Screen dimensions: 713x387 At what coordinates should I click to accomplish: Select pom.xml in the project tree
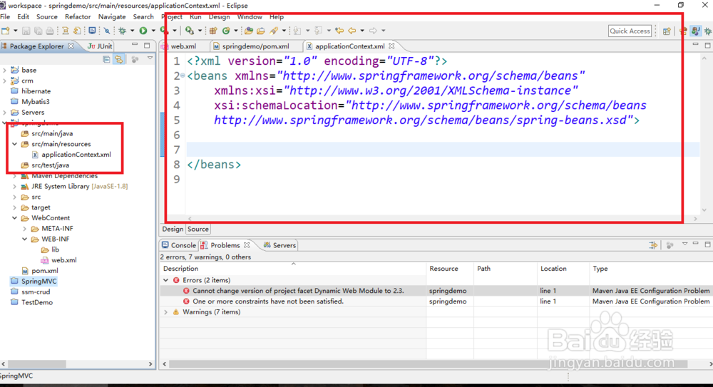tap(44, 271)
